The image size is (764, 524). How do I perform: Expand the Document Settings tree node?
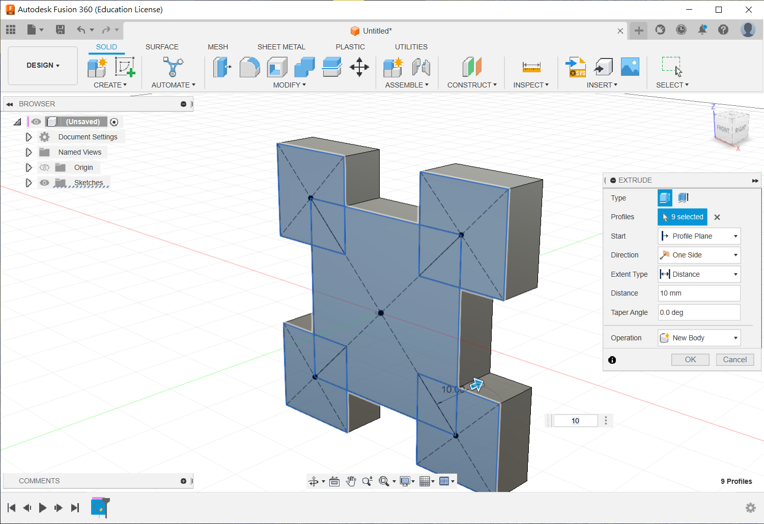tap(29, 137)
